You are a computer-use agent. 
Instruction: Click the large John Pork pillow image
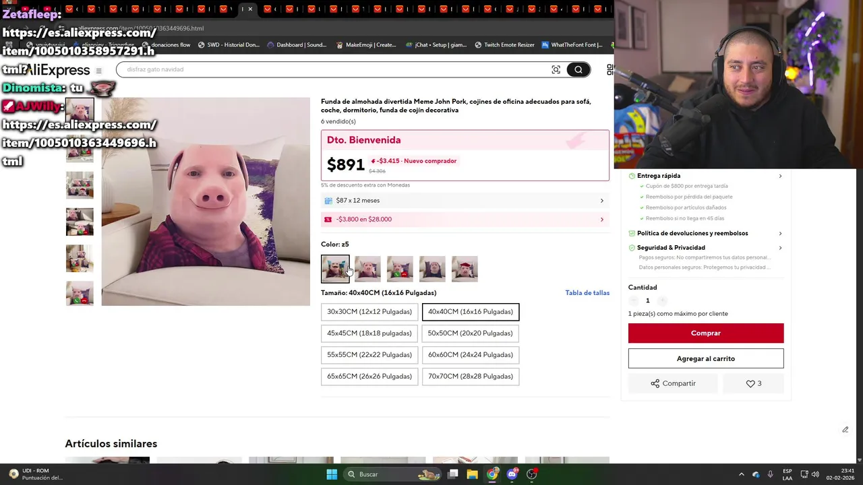(x=206, y=201)
